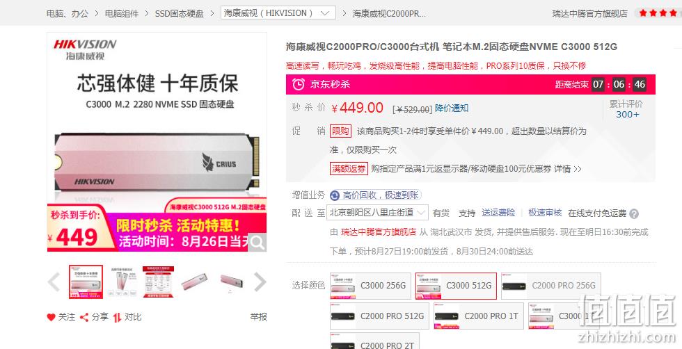Select the C2000 PRO 512G variant
This screenshot has height=349, width=682.
point(379,316)
